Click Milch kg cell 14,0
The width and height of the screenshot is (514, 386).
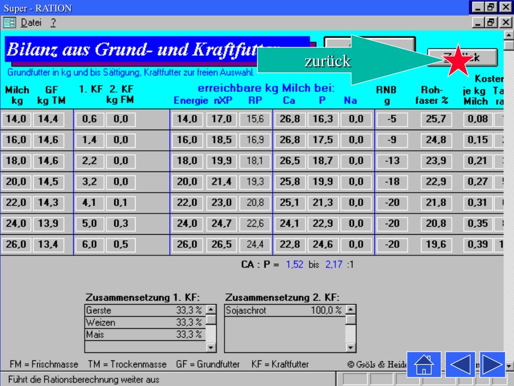click(x=16, y=119)
